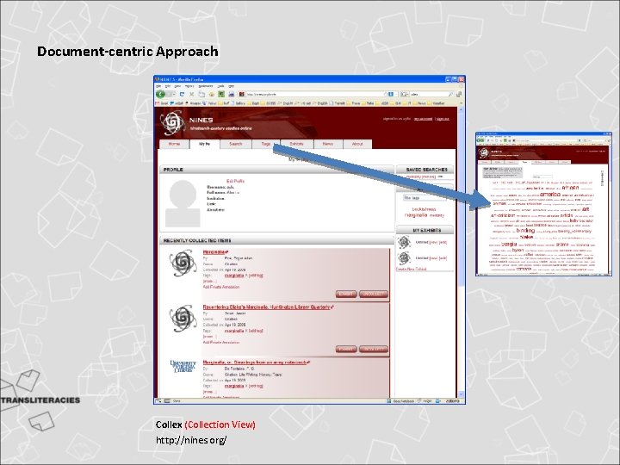Click the Transliteracies logo on slide
The height and width of the screenshot is (465, 620).
point(40,400)
